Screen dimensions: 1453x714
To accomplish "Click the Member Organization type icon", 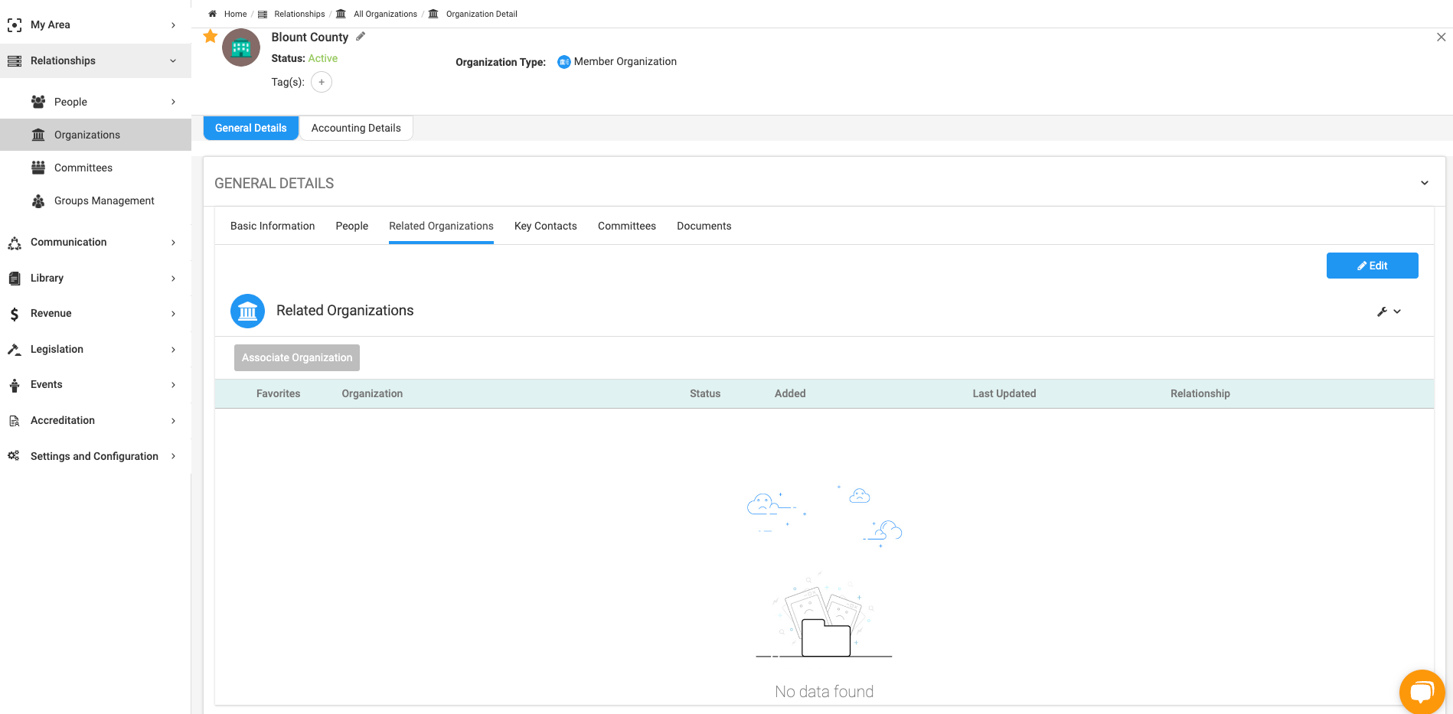I will click(x=564, y=62).
